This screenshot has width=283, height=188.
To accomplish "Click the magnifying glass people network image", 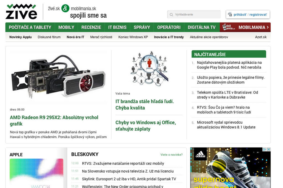I will [149, 69].
